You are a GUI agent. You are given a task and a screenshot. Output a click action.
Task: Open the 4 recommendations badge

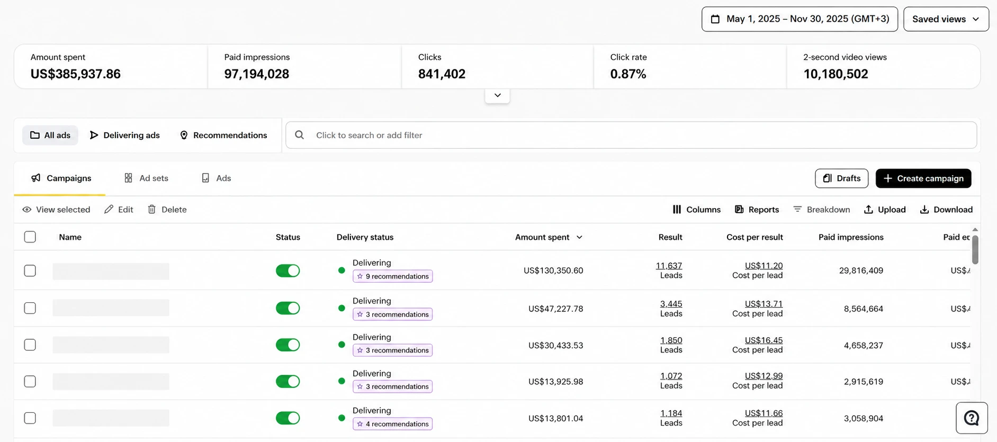(x=392, y=424)
